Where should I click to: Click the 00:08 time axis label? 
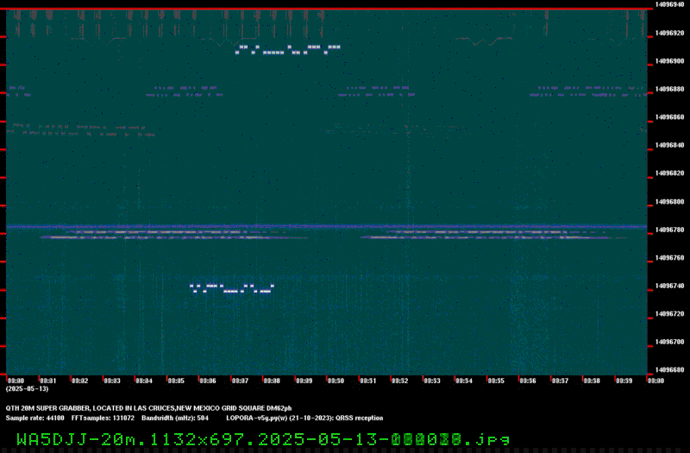(272, 381)
